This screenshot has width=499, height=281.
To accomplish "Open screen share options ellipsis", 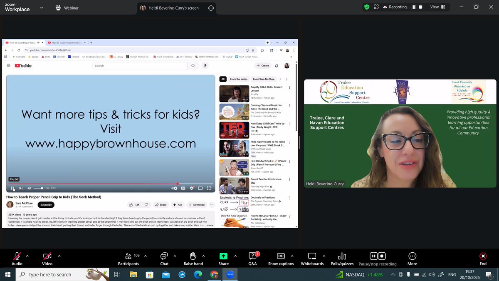I will tap(211, 8).
